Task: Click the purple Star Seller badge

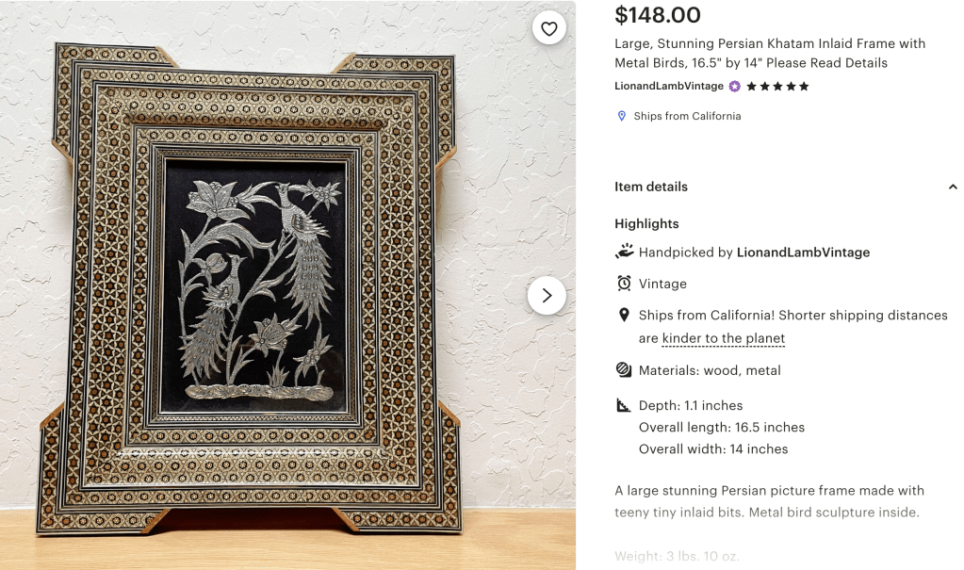Action: [735, 87]
